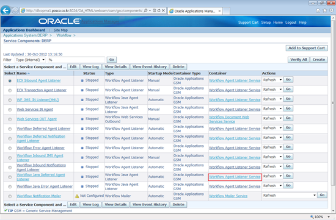336x220 pixels.
Task: Select Workflow Error Agent Listener radio button
Action: point(10,148)
